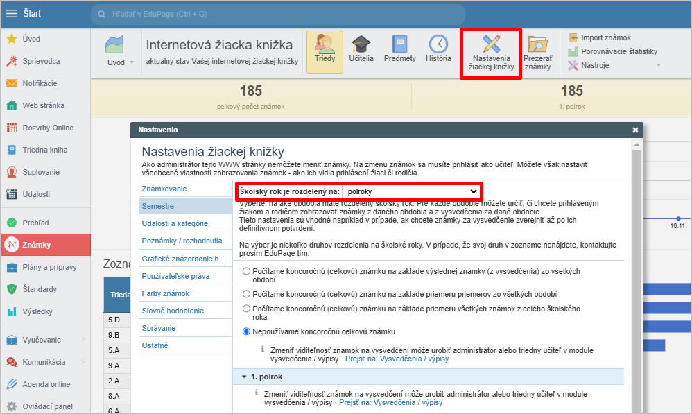This screenshot has height=414, width=692.
Task: Click Import známok icon
Action: (573, 37)
